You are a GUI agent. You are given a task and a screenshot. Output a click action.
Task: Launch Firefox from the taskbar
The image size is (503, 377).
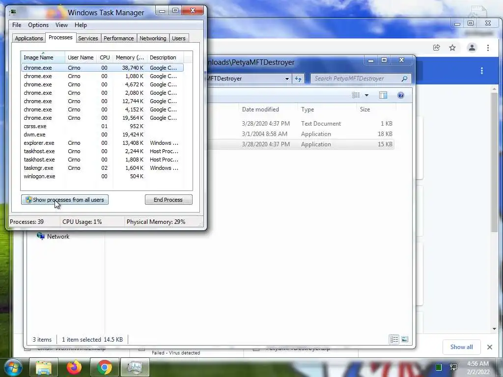[74, 368]
